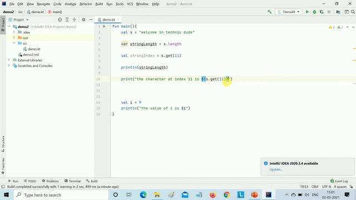This screenshot has width=356, height=200.
Task: Collapse the src folder
Action: [x=14, y=43]
